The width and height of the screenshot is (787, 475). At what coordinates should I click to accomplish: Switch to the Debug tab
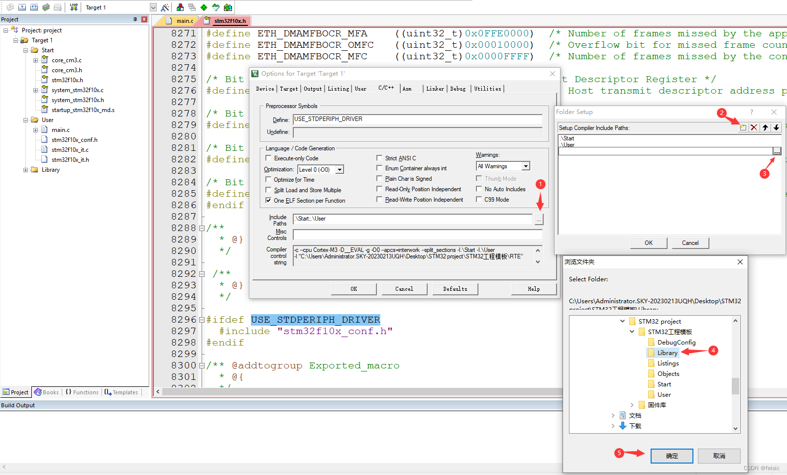tap(458, 89)
